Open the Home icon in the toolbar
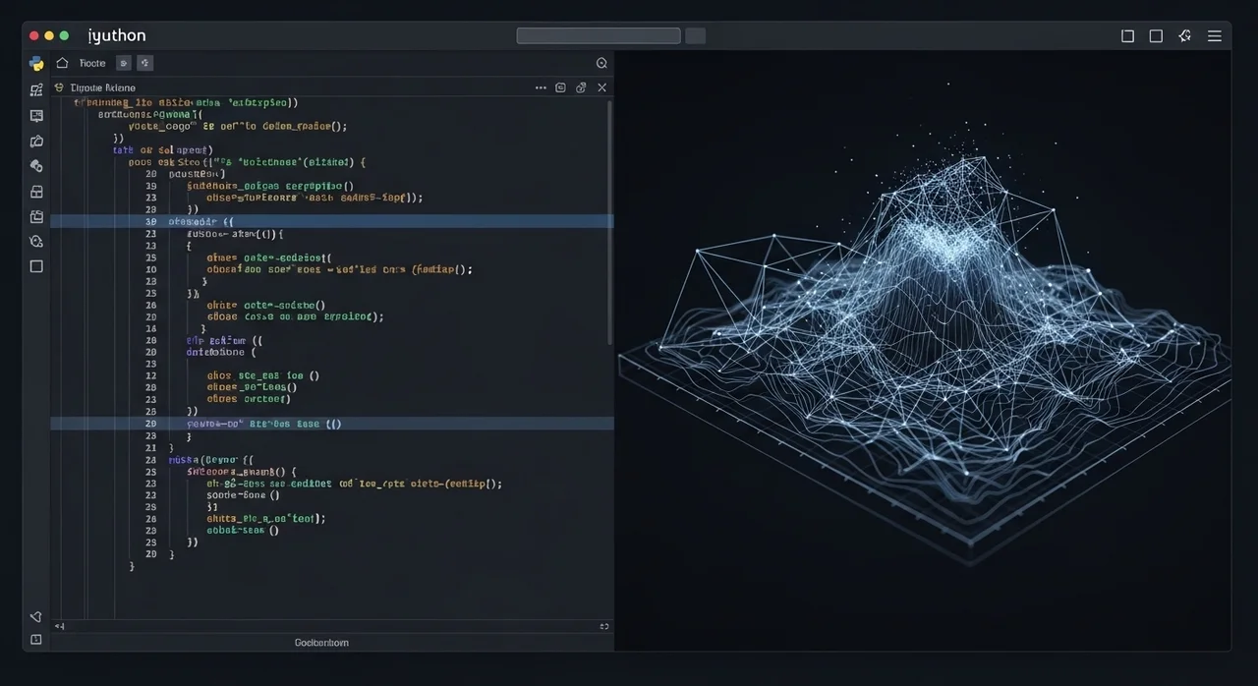1258x686 pixels. 62,63
